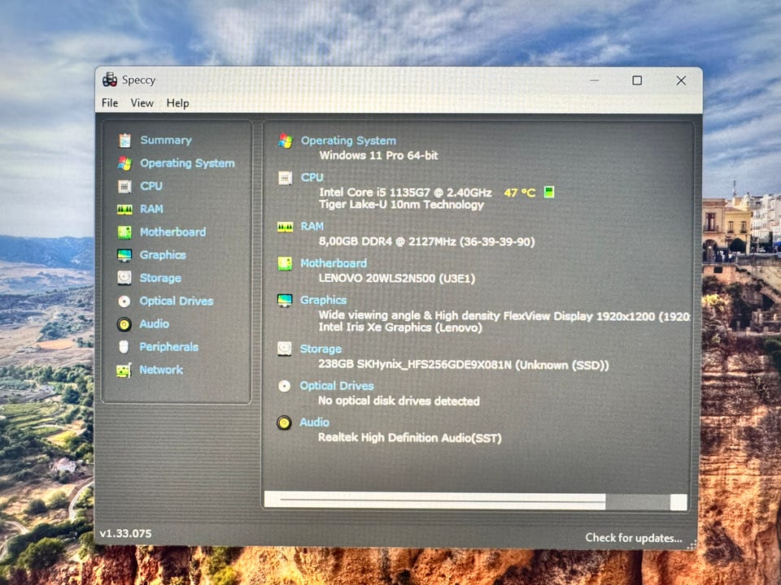The image size is (781, 585).
Task: Click the Peripherals mouse icon in sidebar
Action: click(124, 347)
